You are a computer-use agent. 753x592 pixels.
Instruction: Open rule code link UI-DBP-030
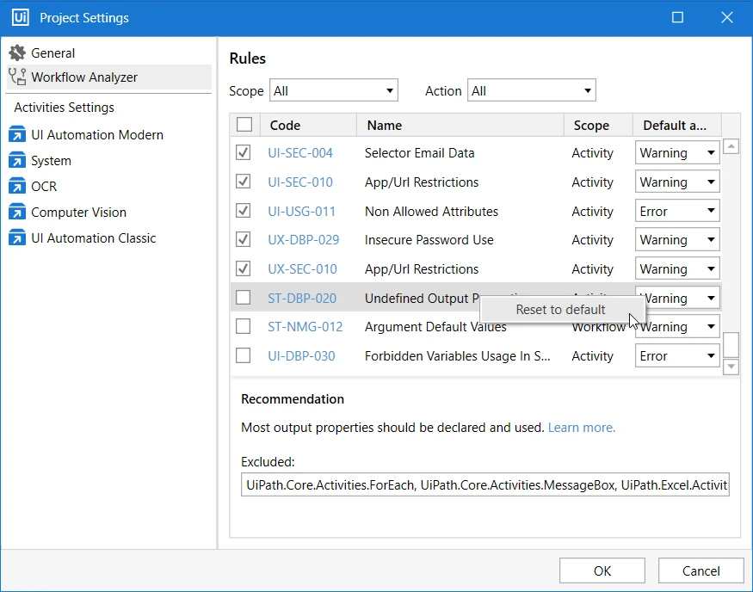301,355
